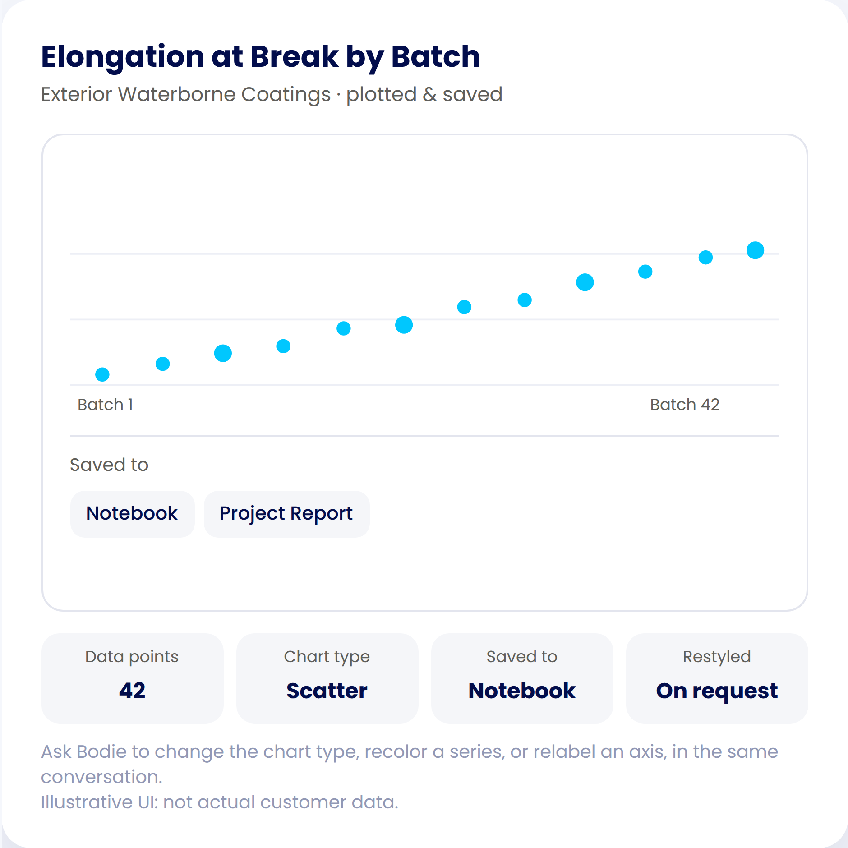The height and width of the screenshot is (848, 848).
Task: Click the Restyled On request card
Action: (717, 678)
